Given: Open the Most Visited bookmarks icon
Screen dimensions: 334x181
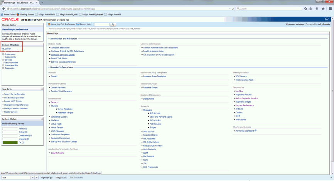Looking at the screenshot, I should [2, 15].
